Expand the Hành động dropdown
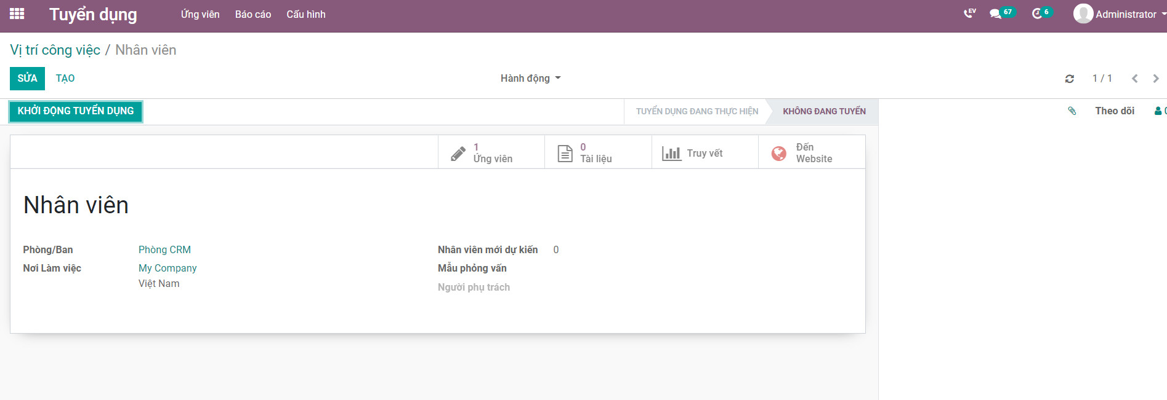Screen dimensions: 1167x400 (530, 78)
